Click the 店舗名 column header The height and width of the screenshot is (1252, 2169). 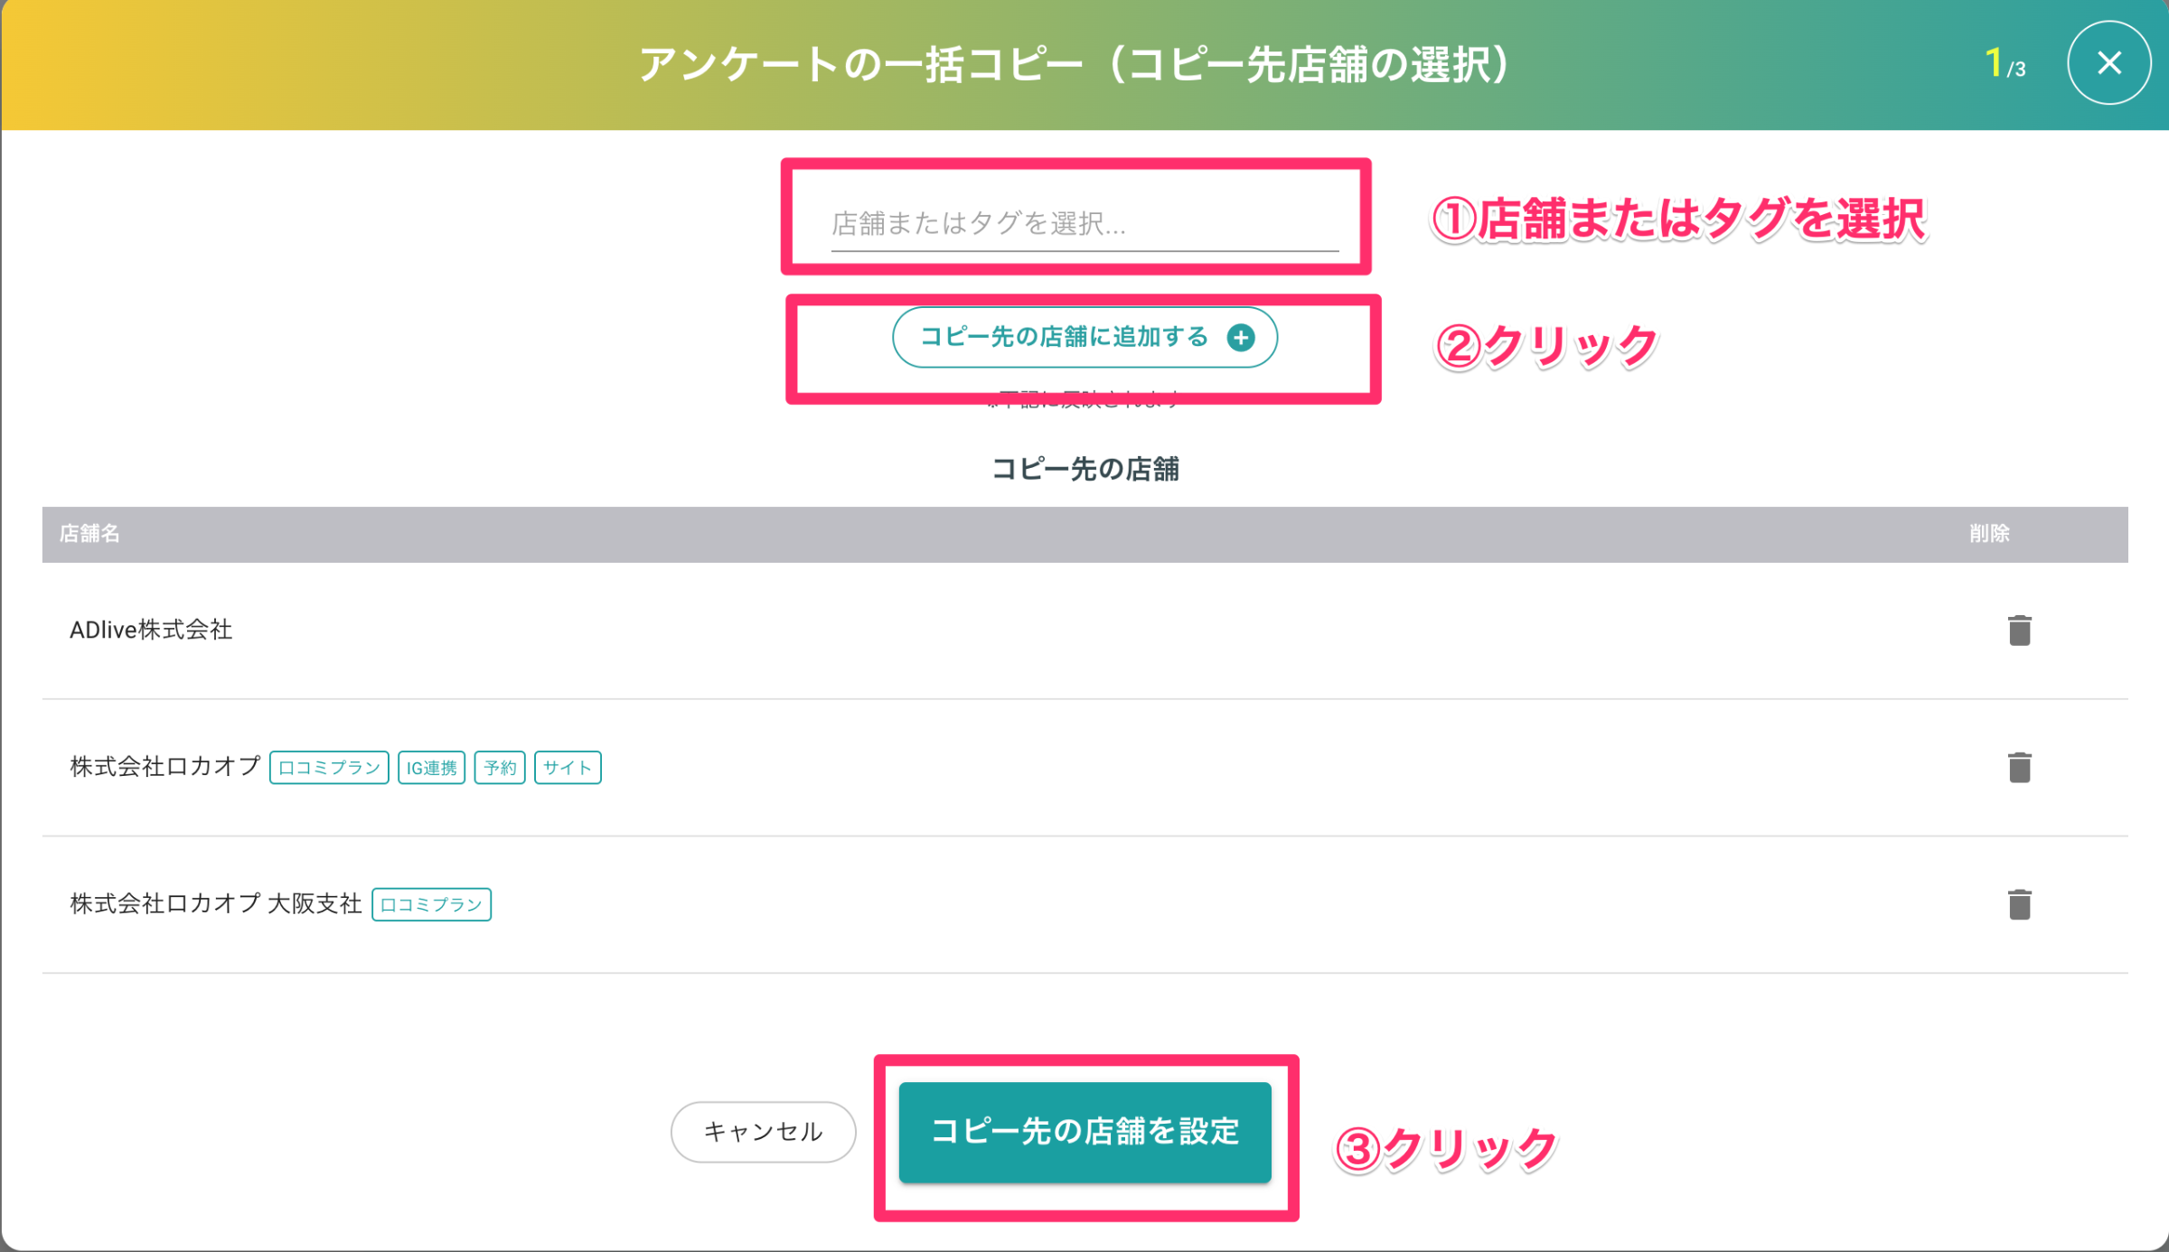tap(89, 534)
